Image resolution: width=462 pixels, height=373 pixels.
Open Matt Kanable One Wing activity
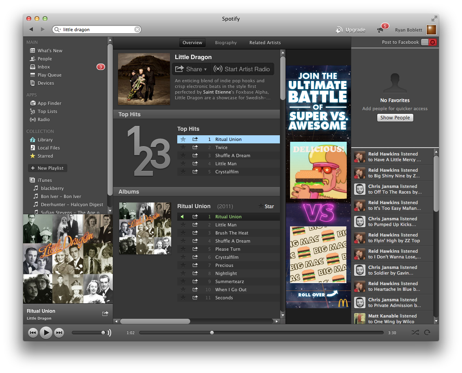pos(392,319)
